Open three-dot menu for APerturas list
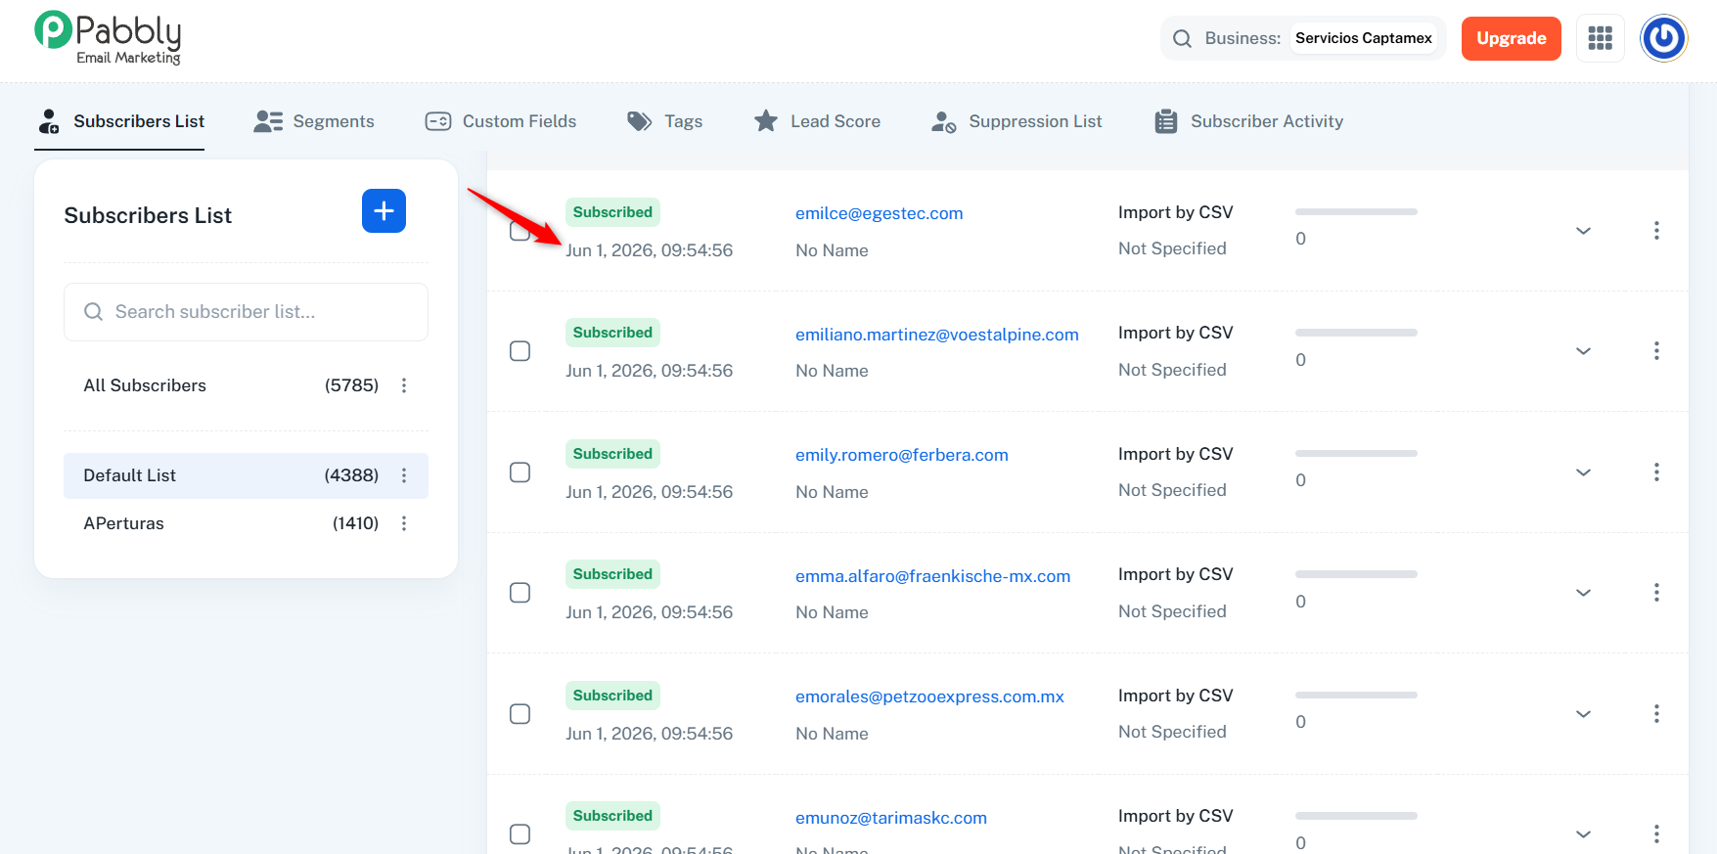This screenshot has width=1717, height=854. 404,523
